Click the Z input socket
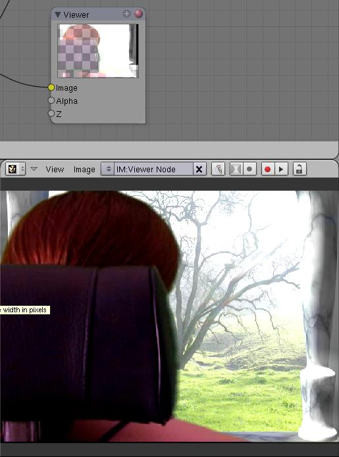 coord(51,113)
